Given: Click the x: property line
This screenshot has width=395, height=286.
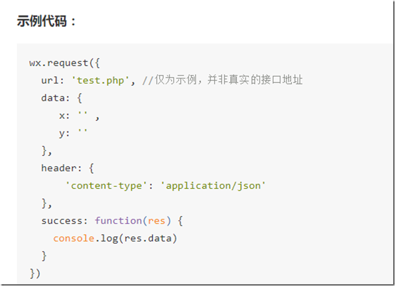Looking at the screenshot, I should (x=80, y=116).
